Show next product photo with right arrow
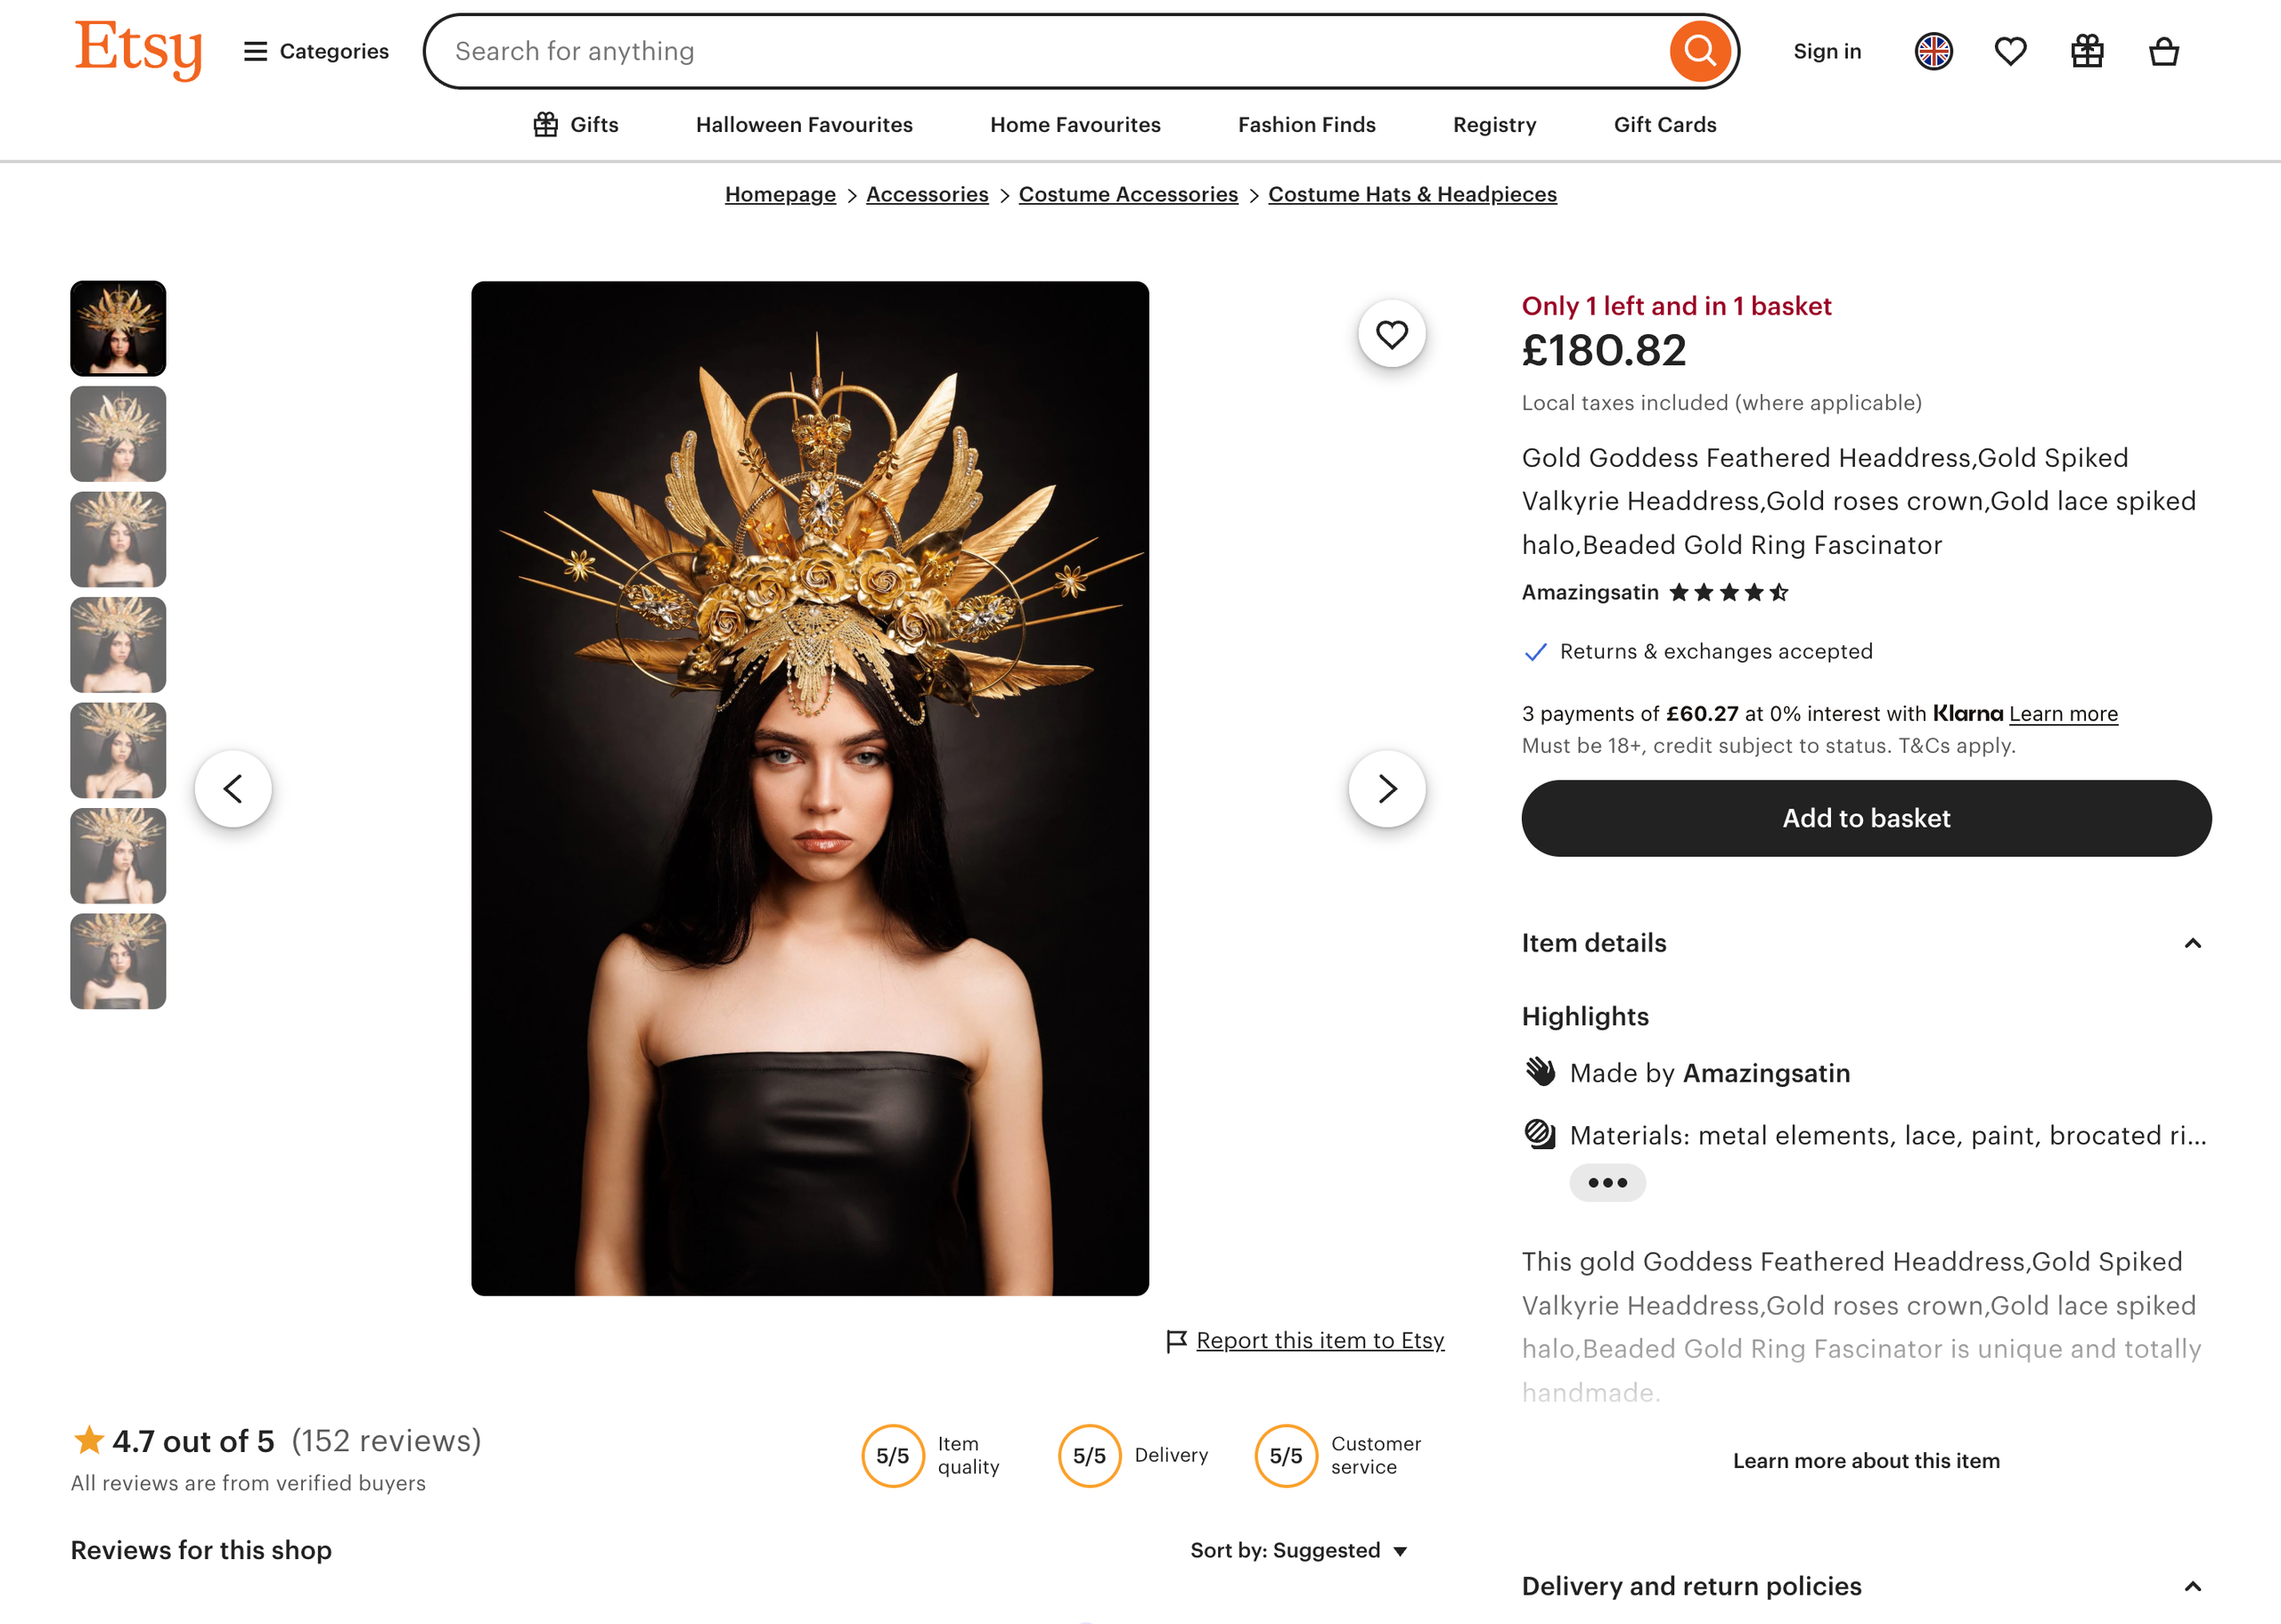The height and width of the screenshot is (1624, 2281). click(1386, 789)
